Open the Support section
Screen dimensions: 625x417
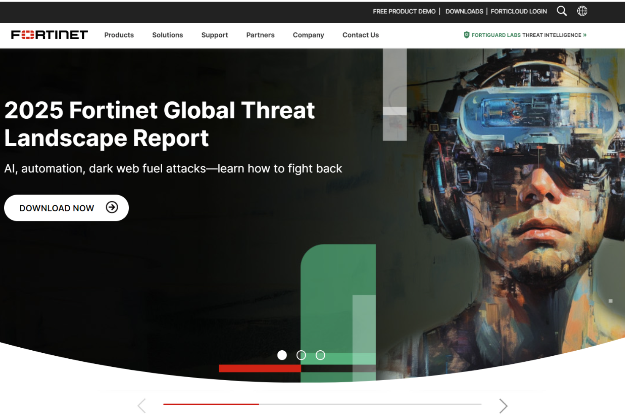(x=215, y=35)
